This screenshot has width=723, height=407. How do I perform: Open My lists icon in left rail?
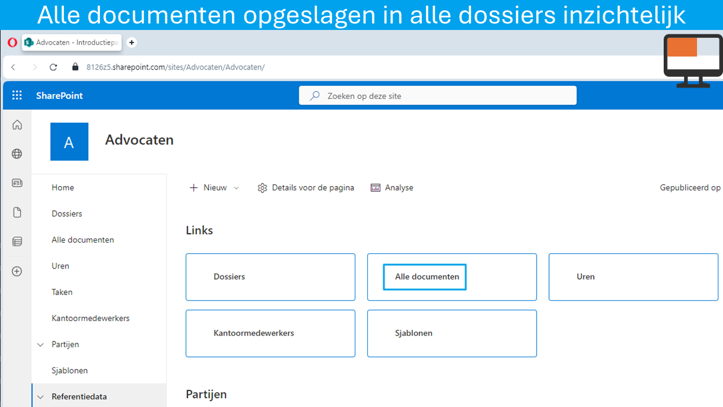pyautogui.click(x=17, y=242)
